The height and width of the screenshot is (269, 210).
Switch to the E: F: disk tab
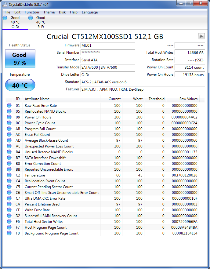(41, 22)
